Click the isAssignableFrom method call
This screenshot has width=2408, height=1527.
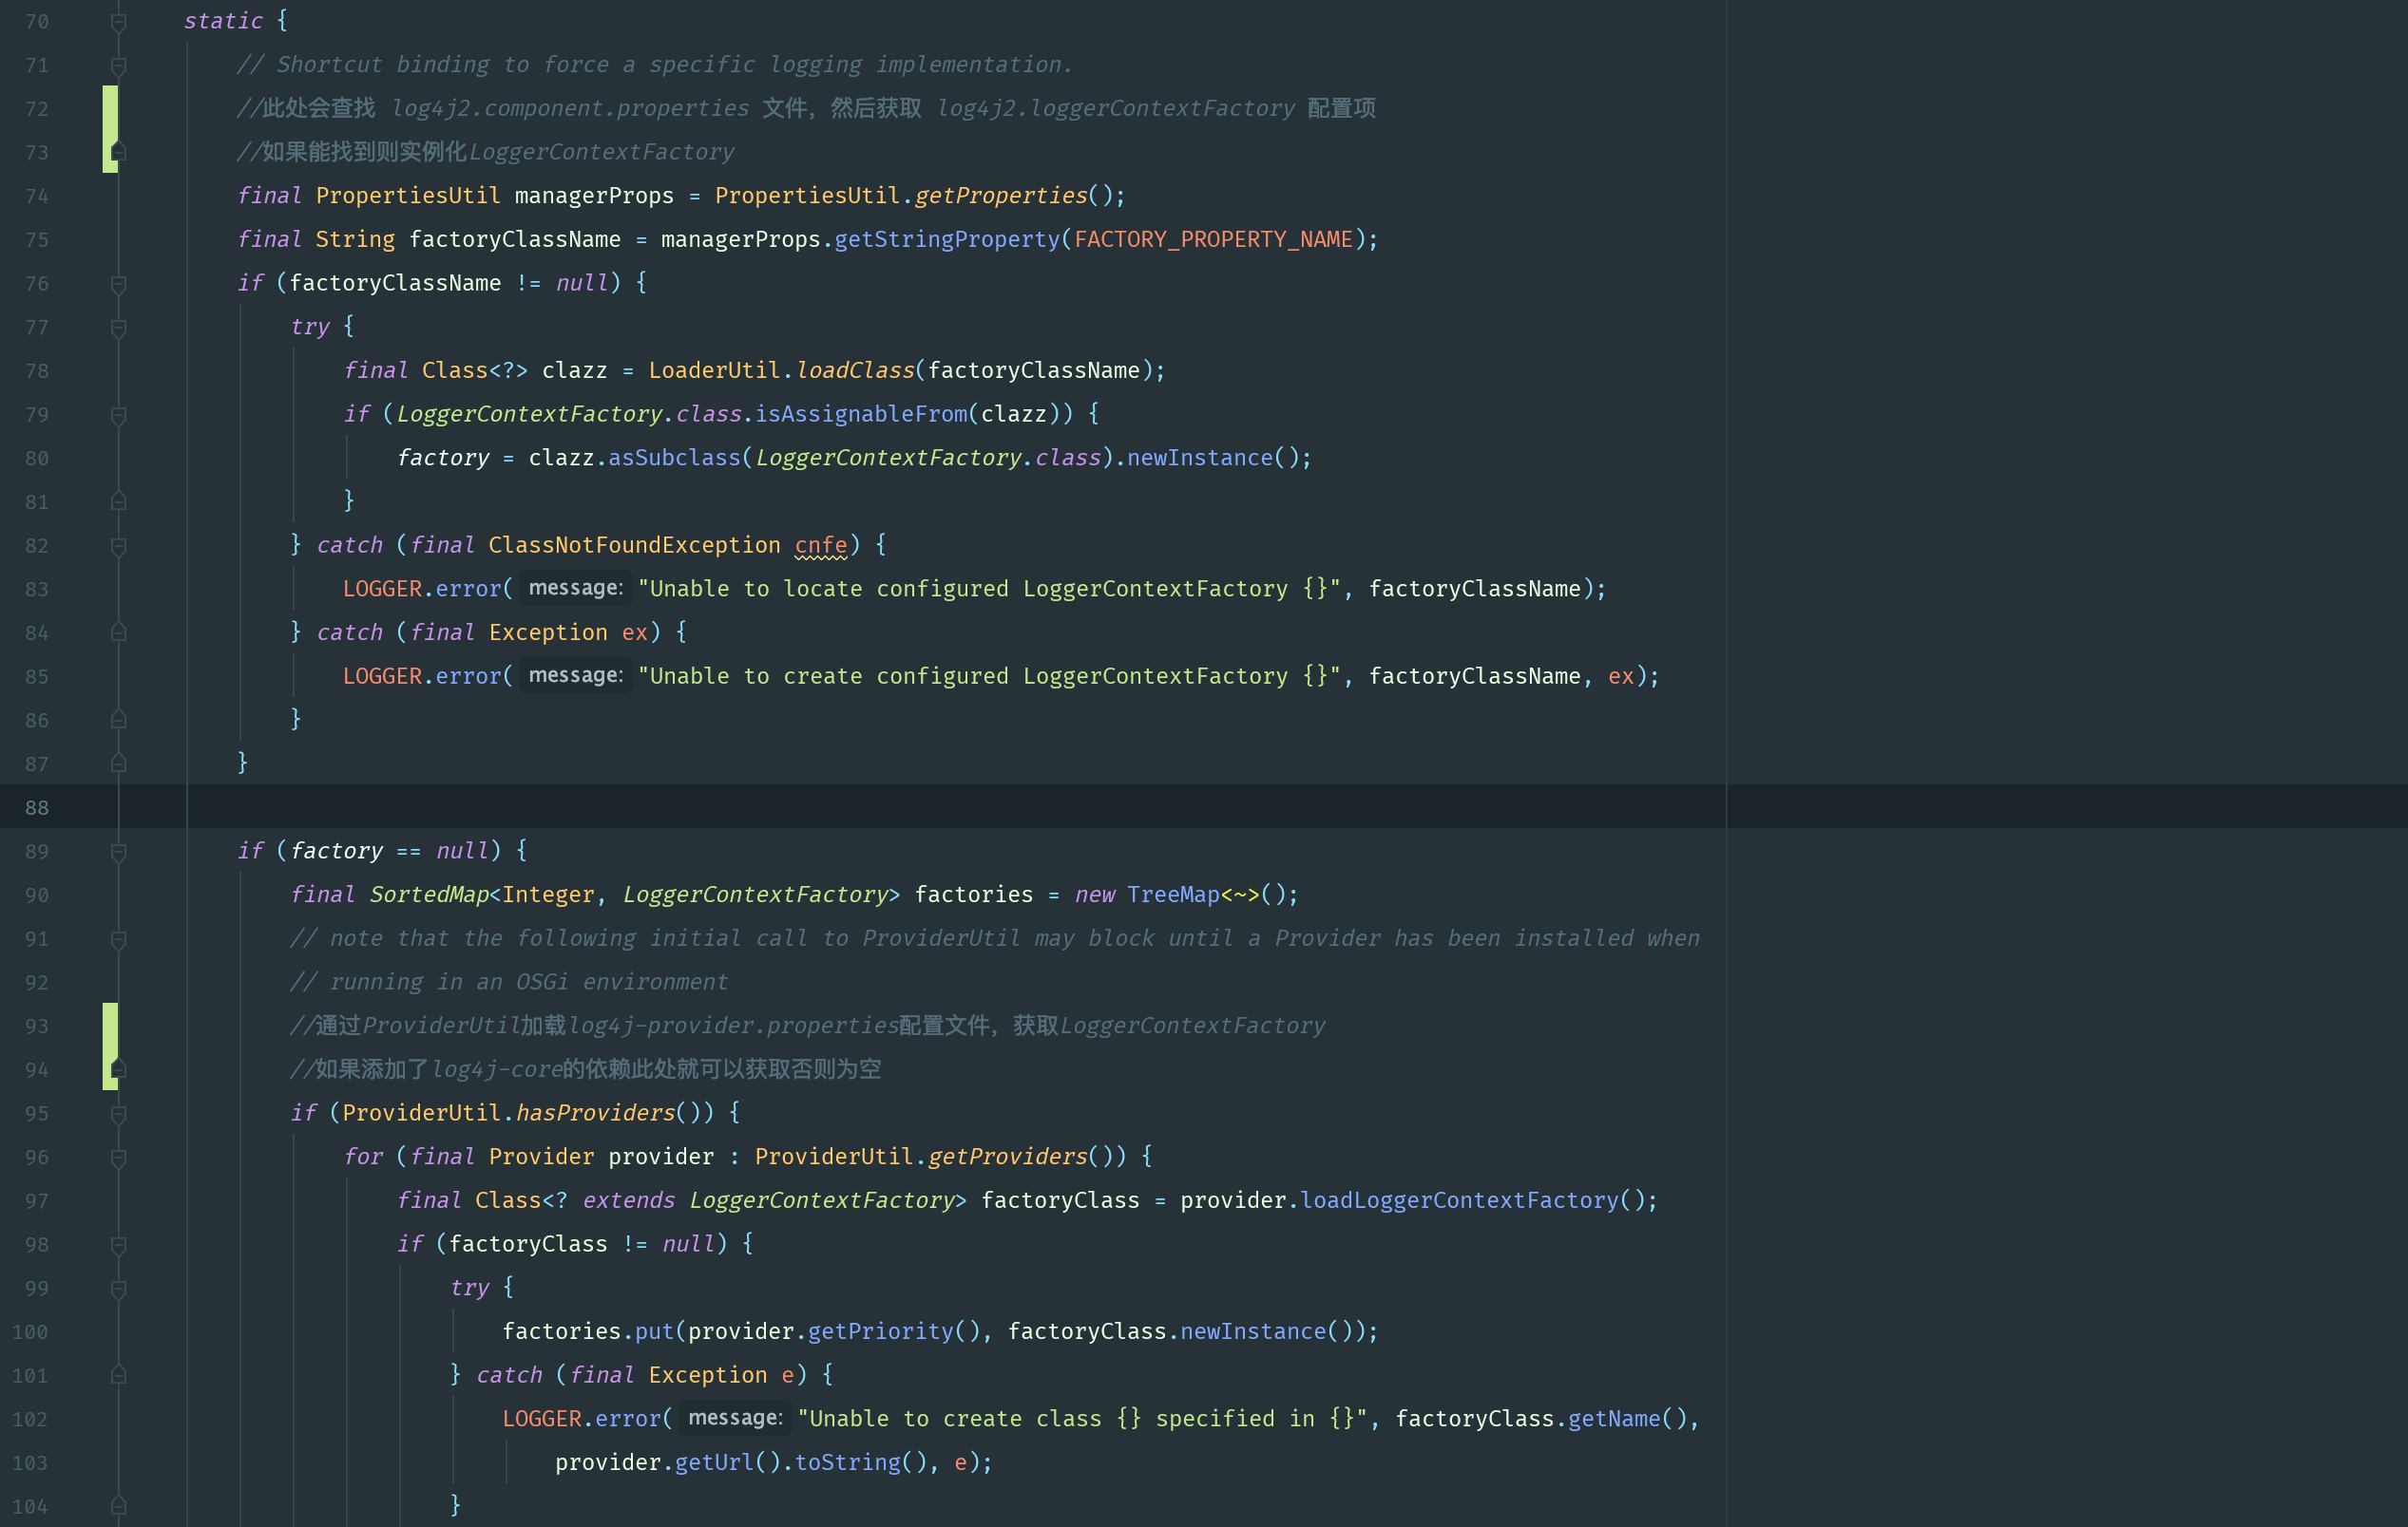[861, 415]
